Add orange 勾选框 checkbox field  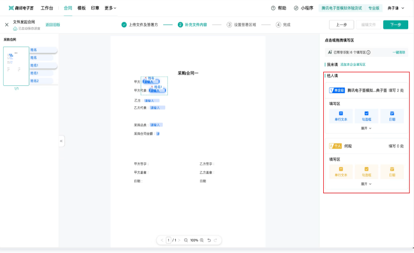click(x=366, y=172)
